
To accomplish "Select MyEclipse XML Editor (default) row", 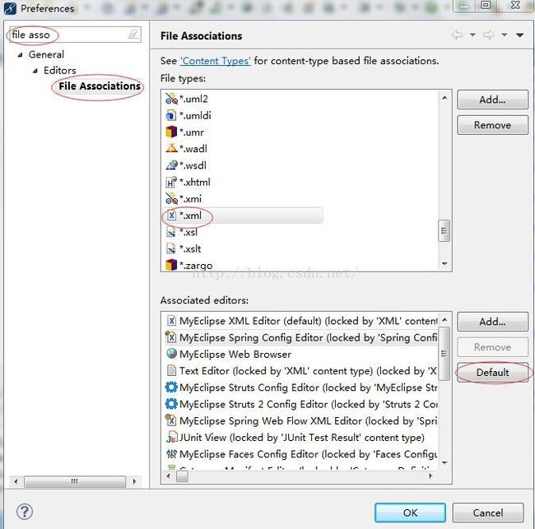I will coord(300,321).
